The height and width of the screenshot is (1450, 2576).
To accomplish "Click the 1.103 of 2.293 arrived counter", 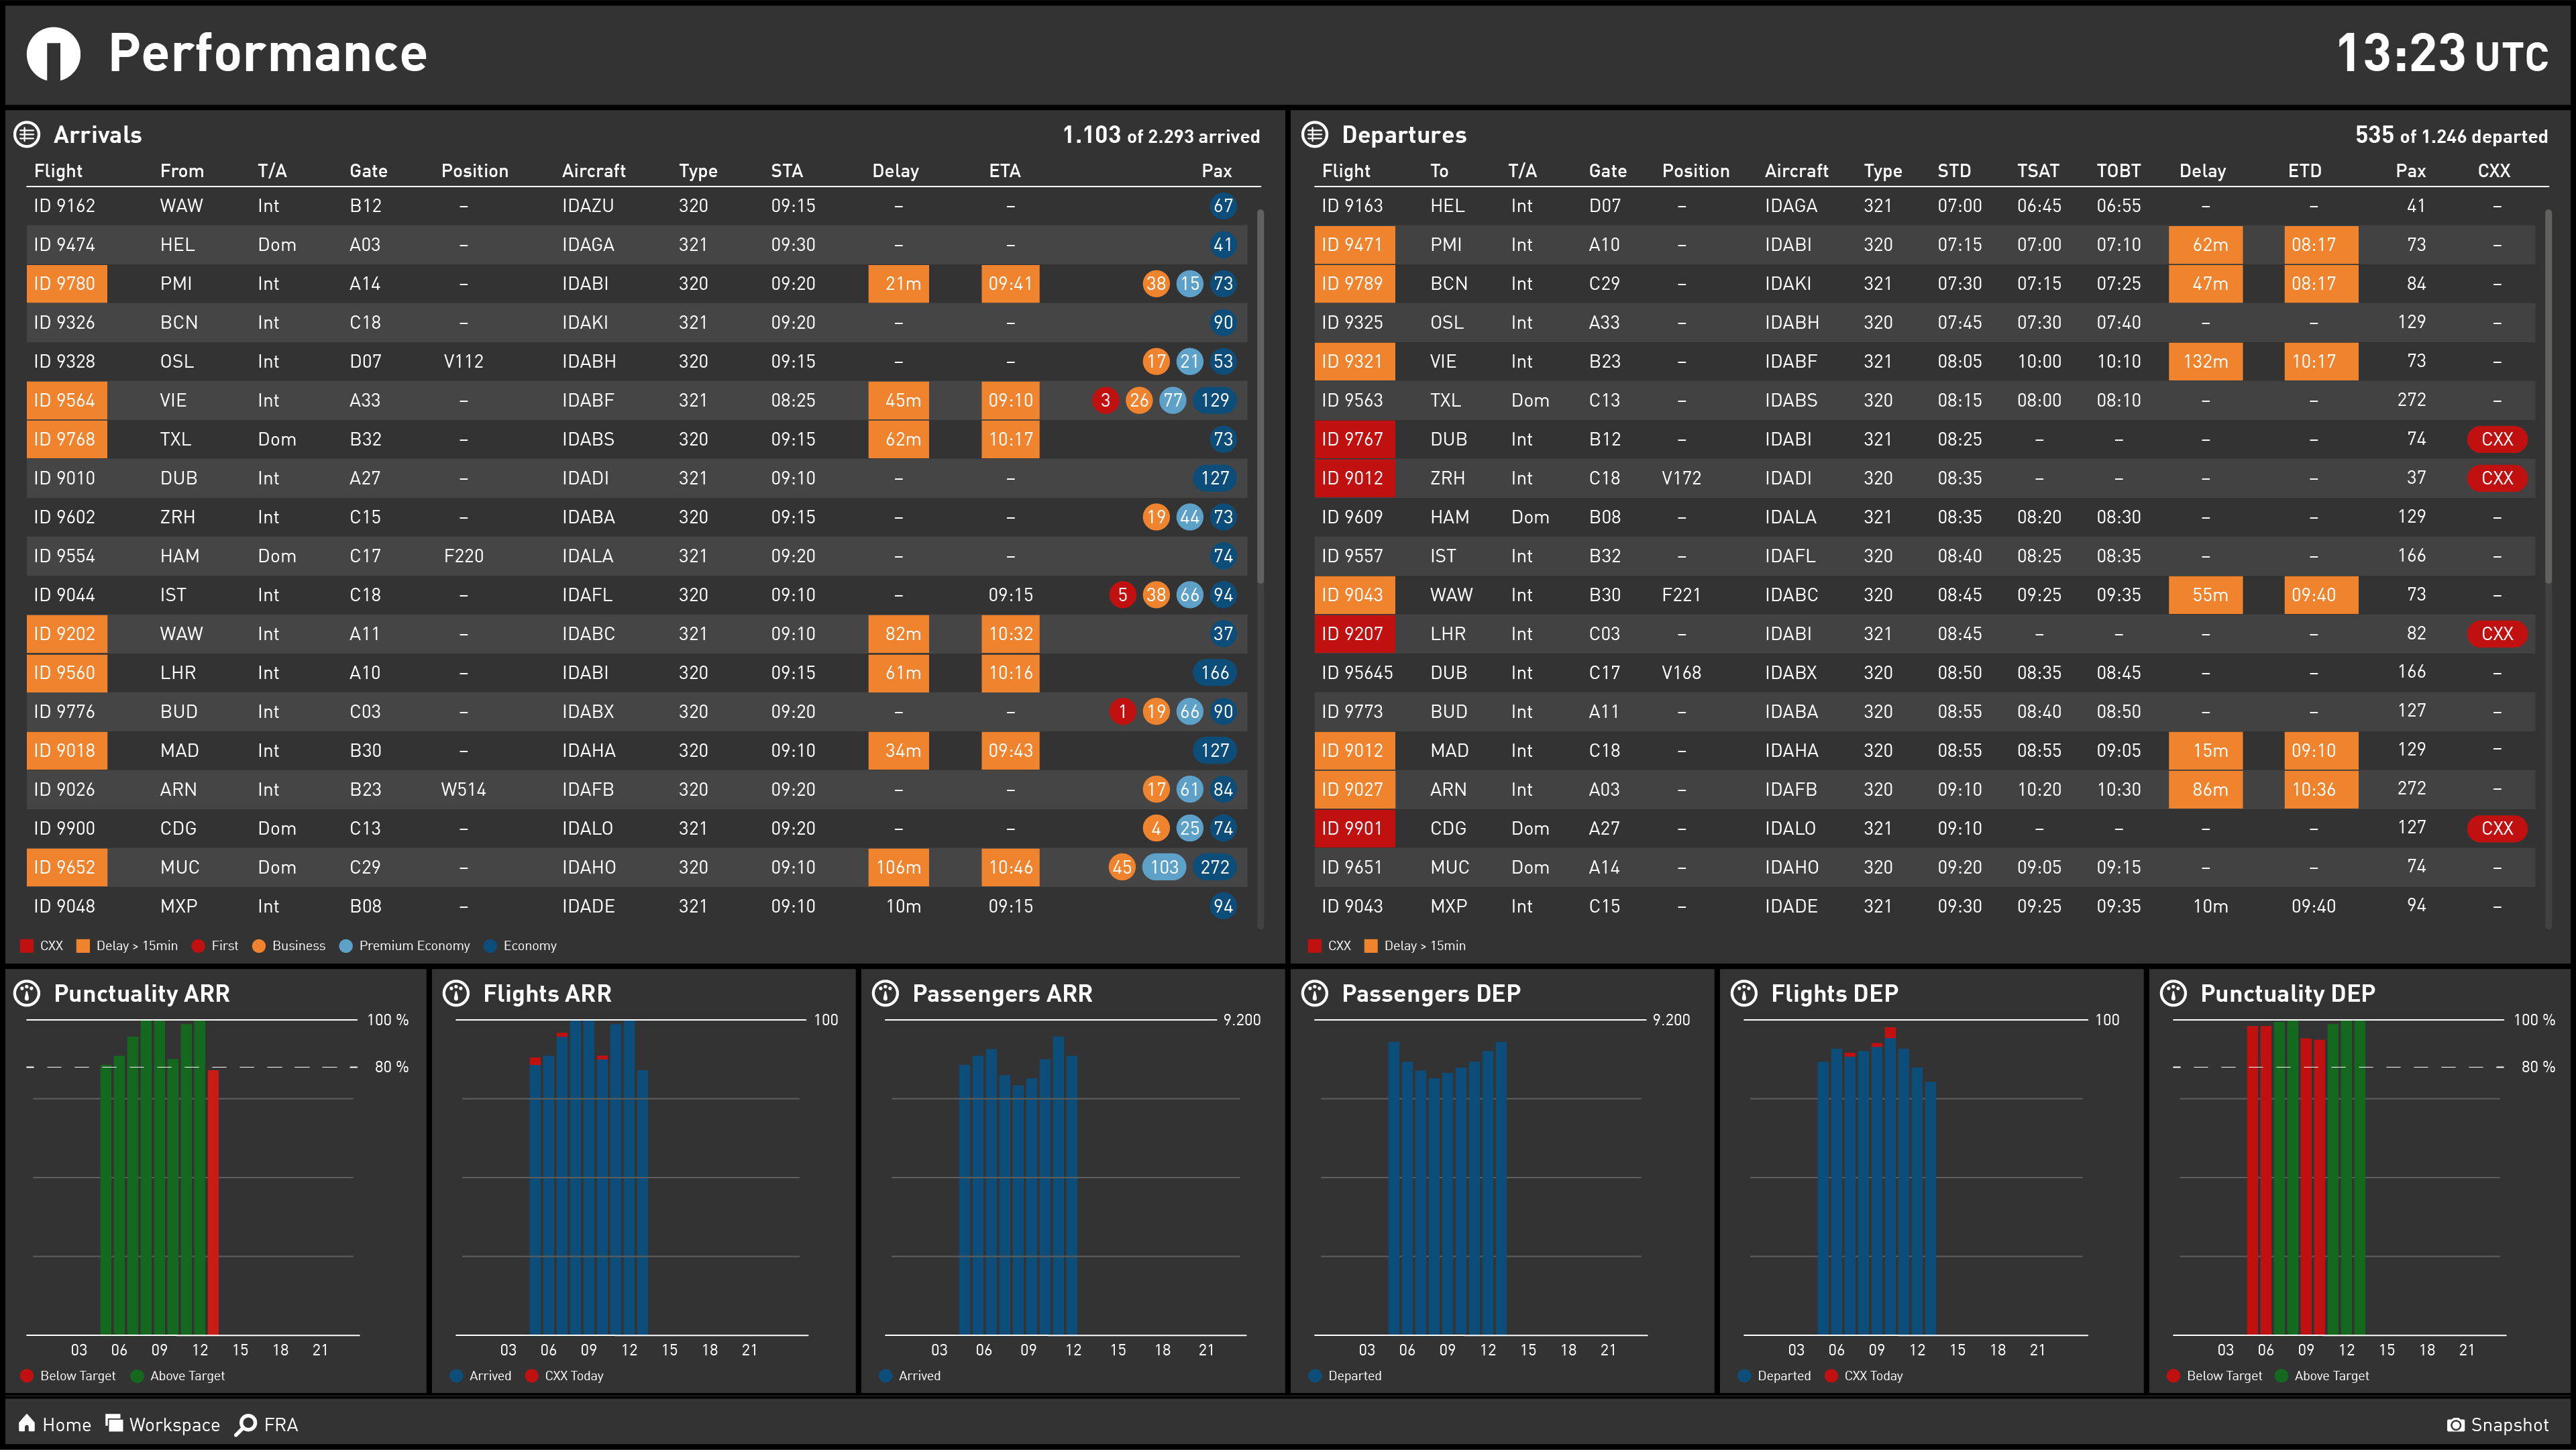I will 1161,135.
